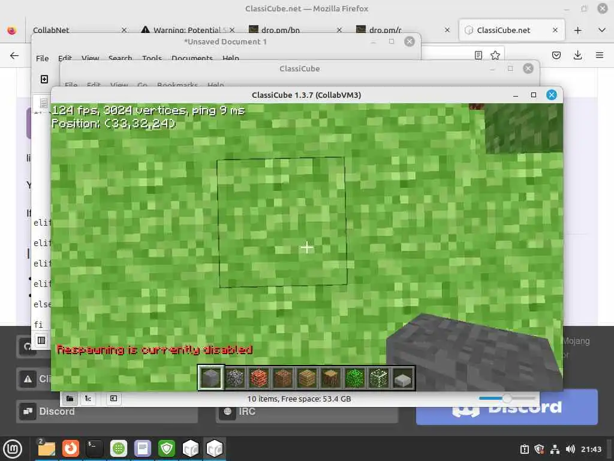This screenshot has width=614, height=461.
Task: Open Documents menu in text editor
Action: [192, 58]
